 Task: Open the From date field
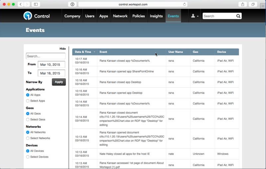(52, 64)
